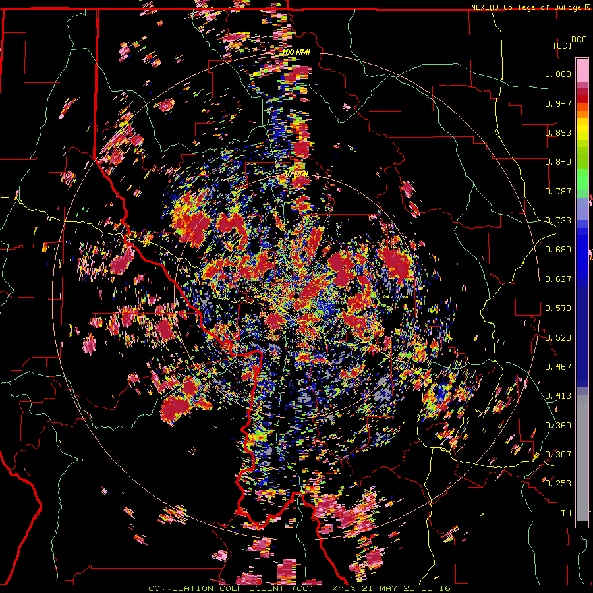
Task: Click the 0.947 scale value
Action: pyautogui.click(x=558, y=103)
